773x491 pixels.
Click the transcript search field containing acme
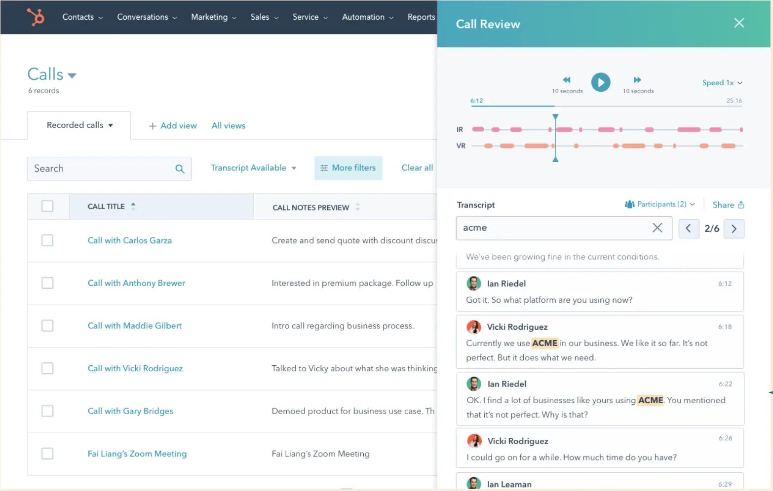click(x=564, y=228)
